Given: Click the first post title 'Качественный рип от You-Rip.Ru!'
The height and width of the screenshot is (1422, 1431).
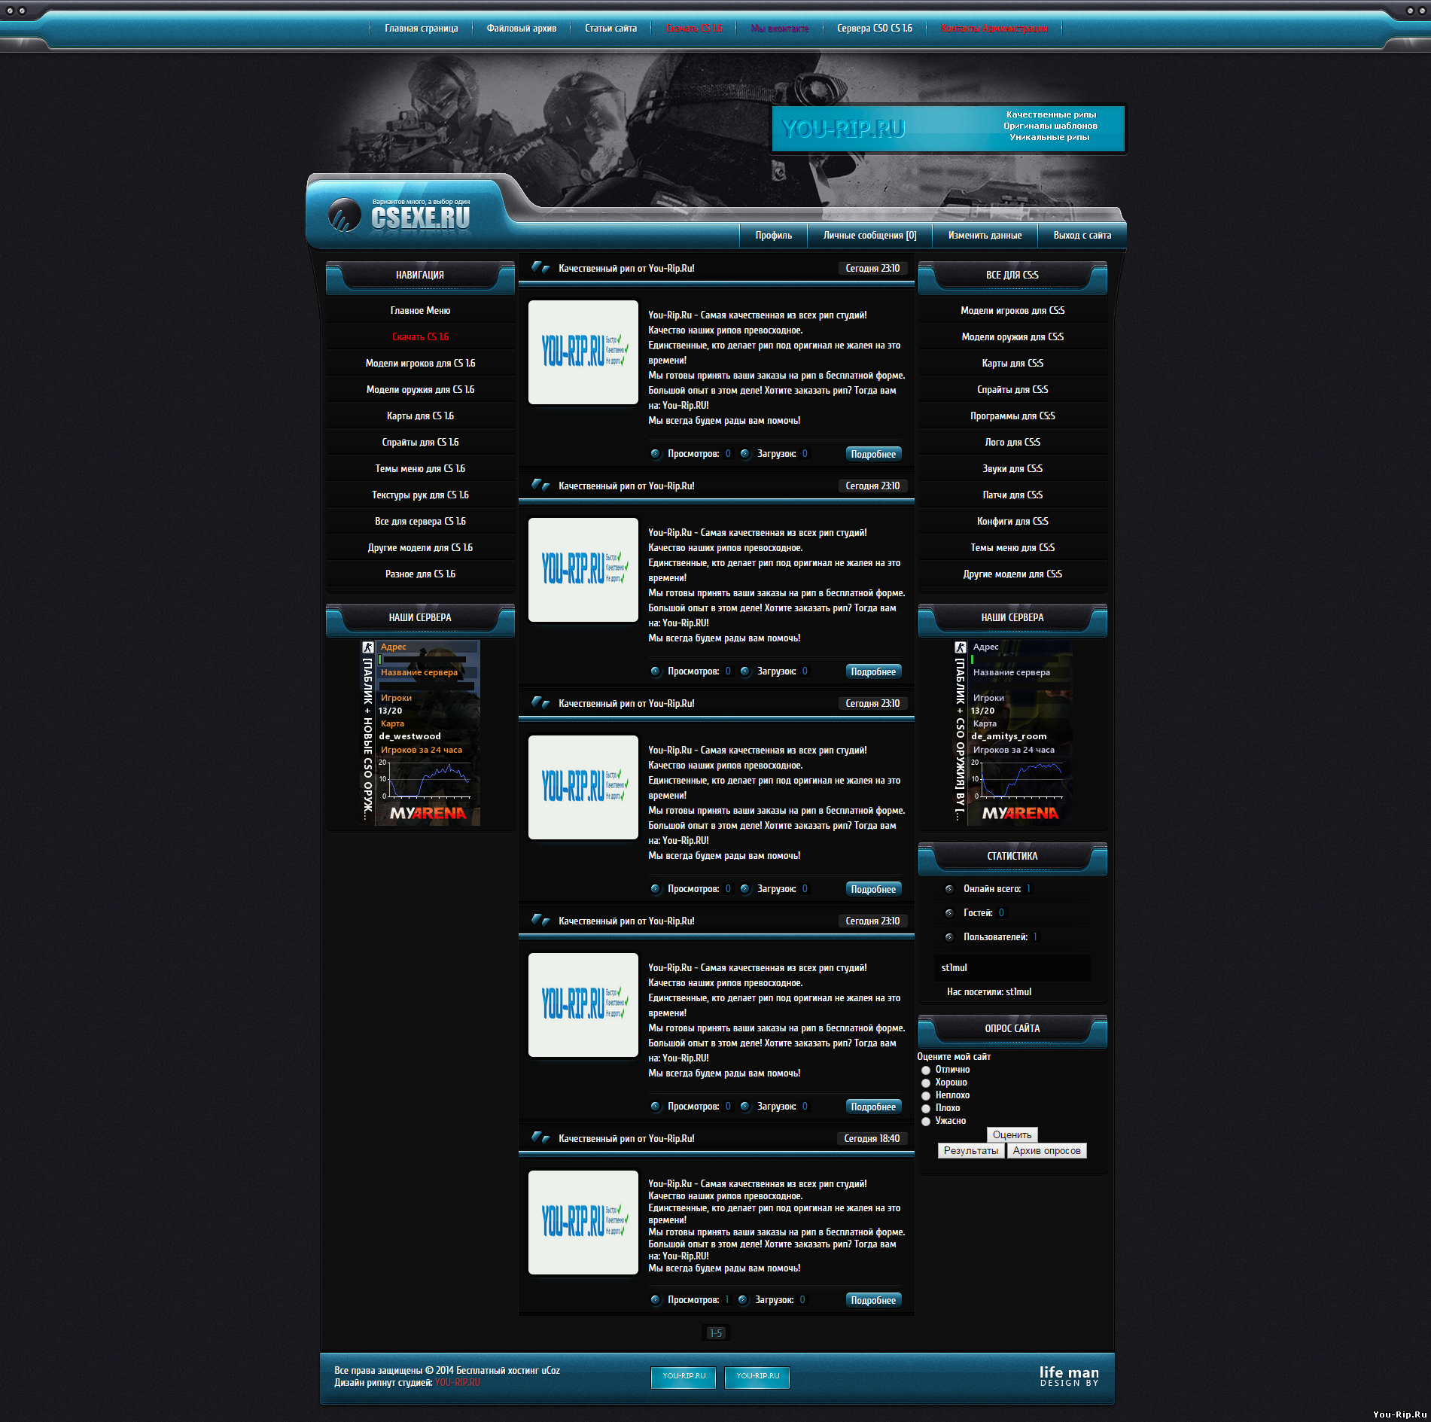Looking at the screenshot, I should click(626, 269).
